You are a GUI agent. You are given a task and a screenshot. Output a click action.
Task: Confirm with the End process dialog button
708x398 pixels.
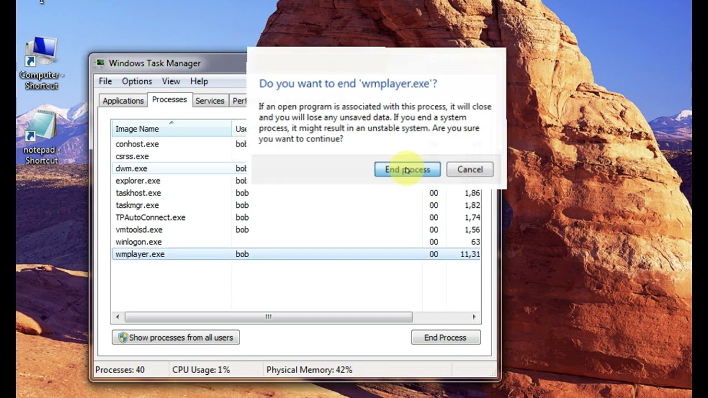click(x=407, y=170)
